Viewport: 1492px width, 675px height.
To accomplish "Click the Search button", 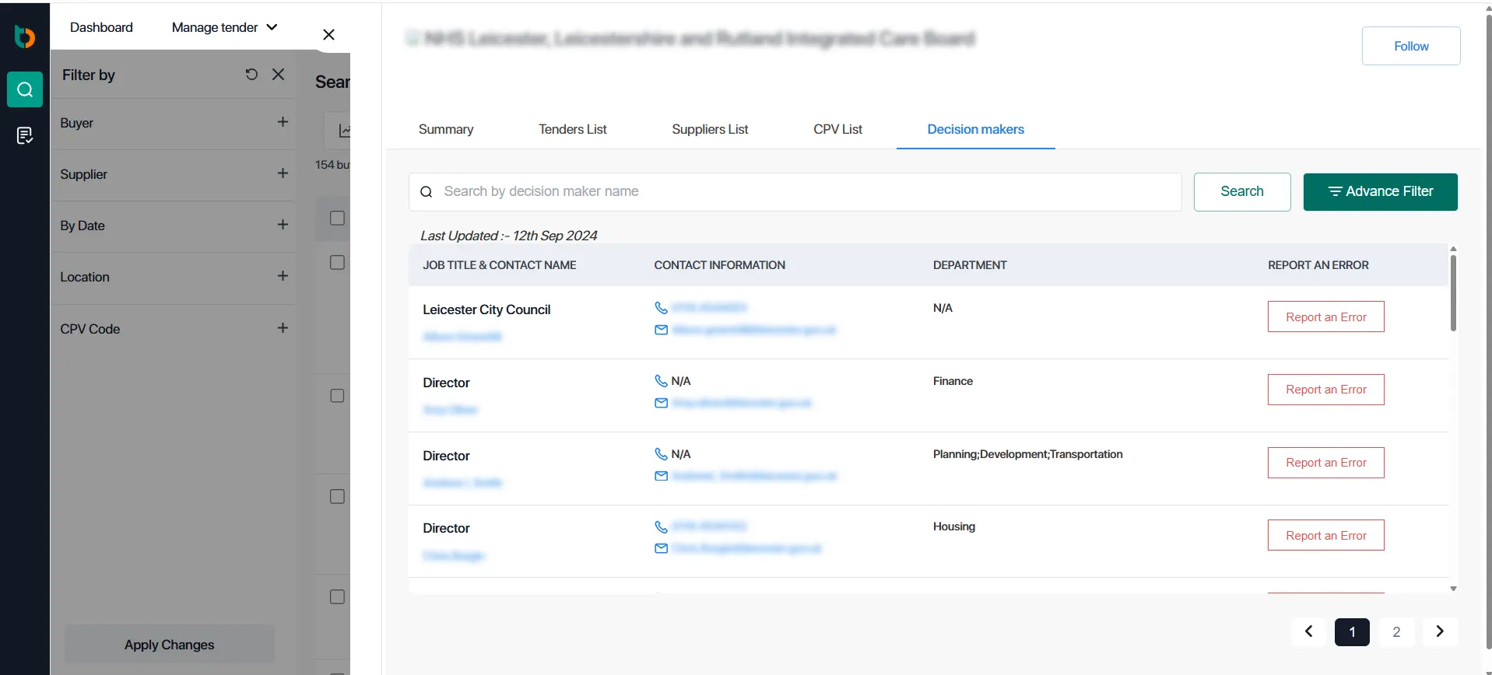I will [x=1242, y=191].
